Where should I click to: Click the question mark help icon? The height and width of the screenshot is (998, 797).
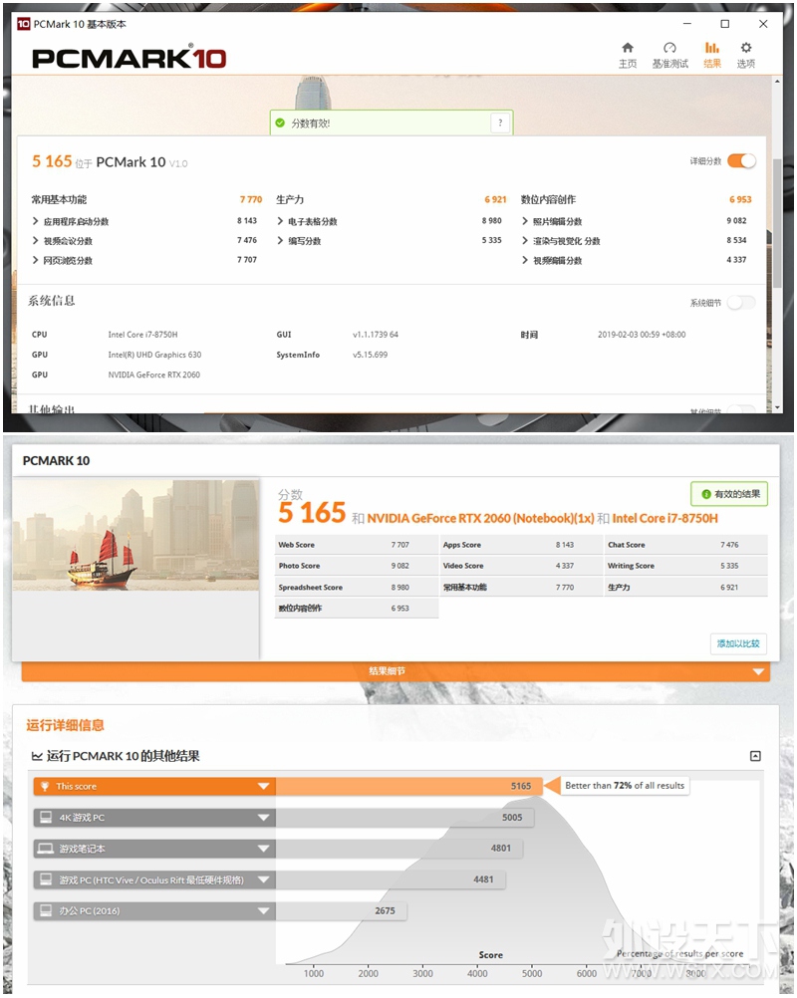tap(500, 123)
